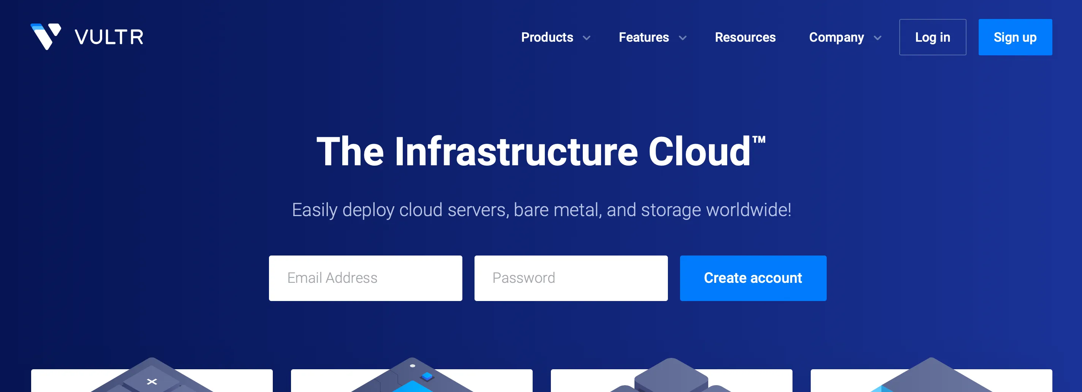The width and height of the screenshot is (1082, 392).
Task: Open the Products menu
Action: coord(547,37)
